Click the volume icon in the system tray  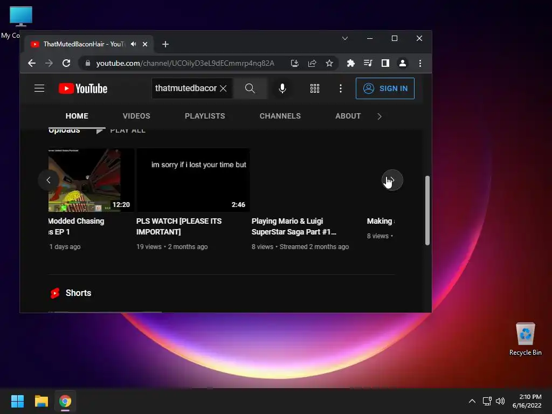coord(500,401)
